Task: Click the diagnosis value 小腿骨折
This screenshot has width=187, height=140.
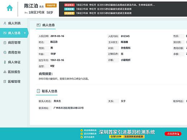Action: (x=126, y=60)
